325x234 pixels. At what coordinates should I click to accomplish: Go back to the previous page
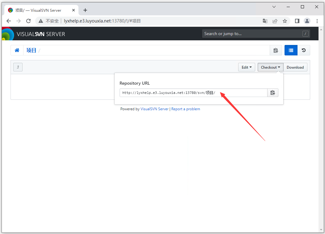(9, 21)
